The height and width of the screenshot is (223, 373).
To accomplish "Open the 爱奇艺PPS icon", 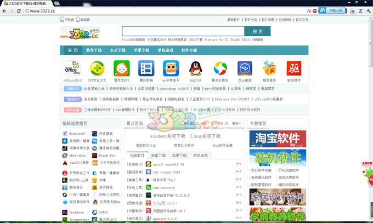I will click(122, 68).
